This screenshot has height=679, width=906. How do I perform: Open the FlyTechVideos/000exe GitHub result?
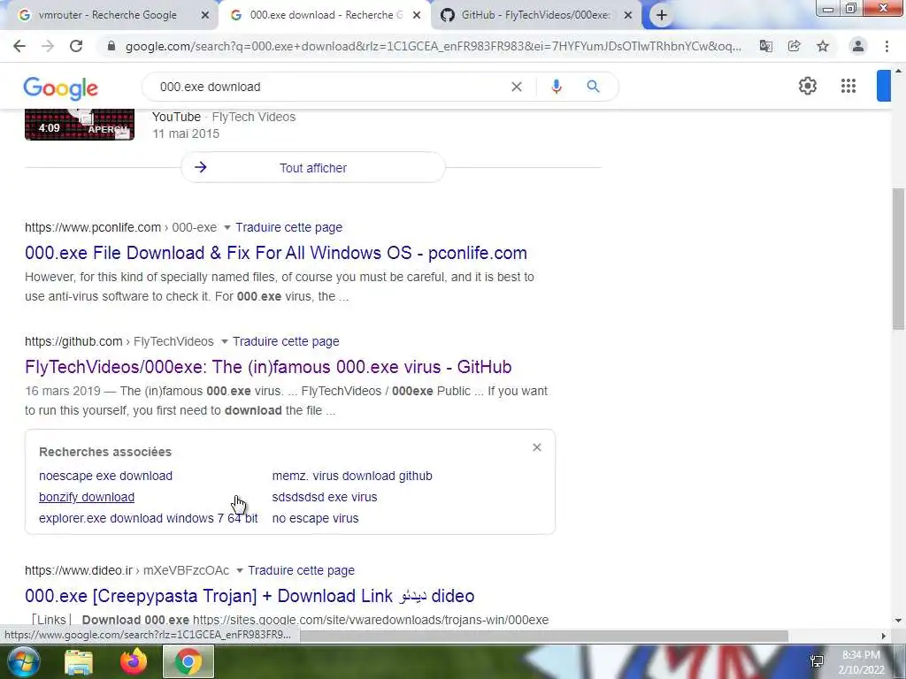pyautogui.click(x=268, y=367)
